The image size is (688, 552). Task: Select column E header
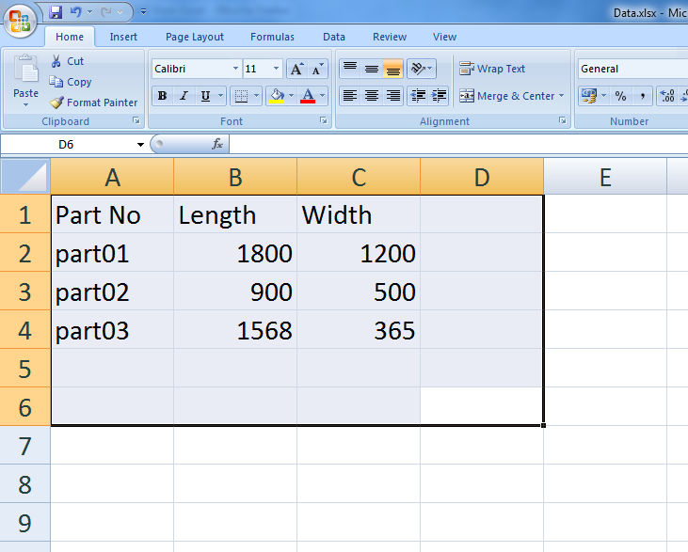[605, 177]
